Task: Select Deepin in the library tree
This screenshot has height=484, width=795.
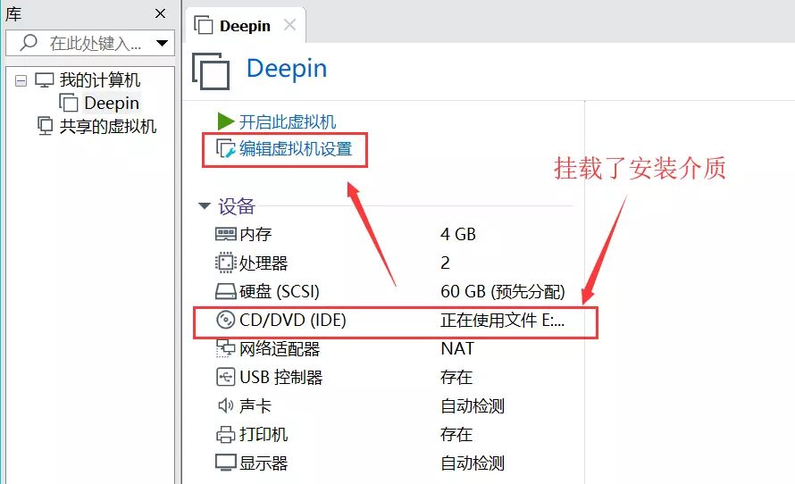Action: pyautogui.click(x=112, y=103)
